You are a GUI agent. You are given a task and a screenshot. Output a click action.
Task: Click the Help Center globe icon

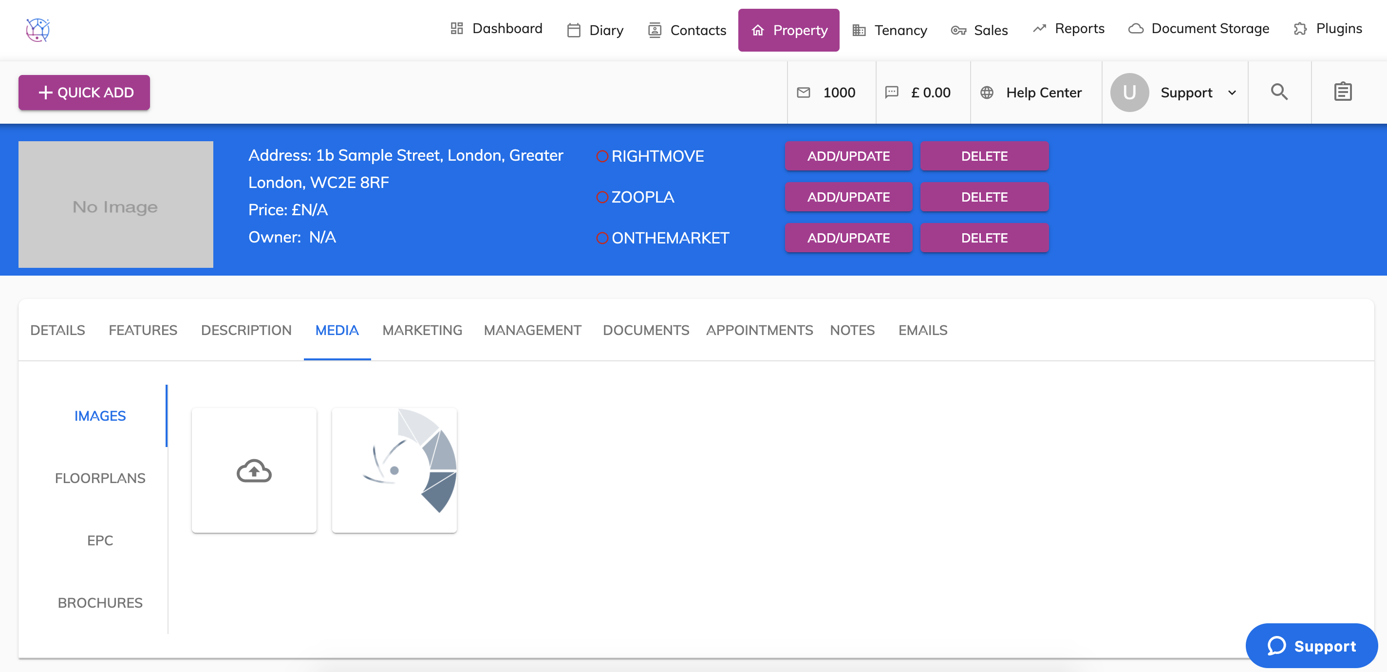986,93
